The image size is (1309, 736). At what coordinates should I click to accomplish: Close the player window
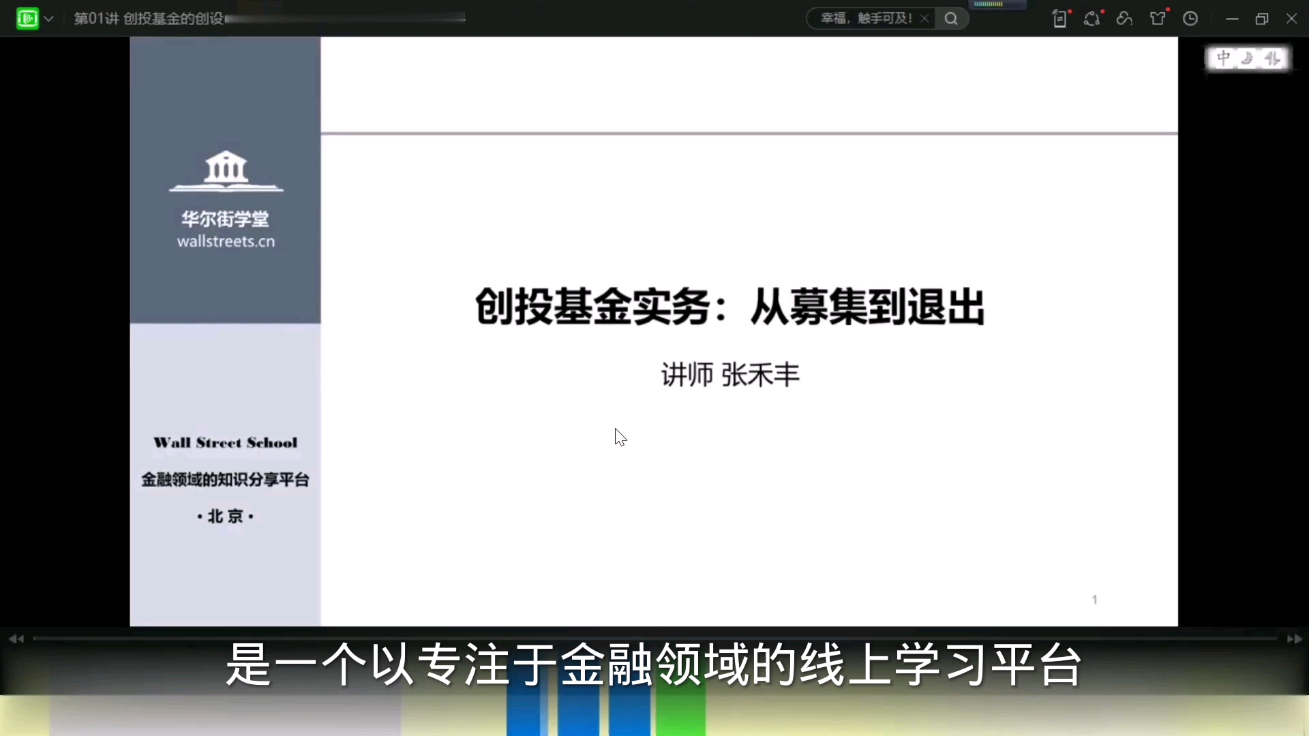1291,18
